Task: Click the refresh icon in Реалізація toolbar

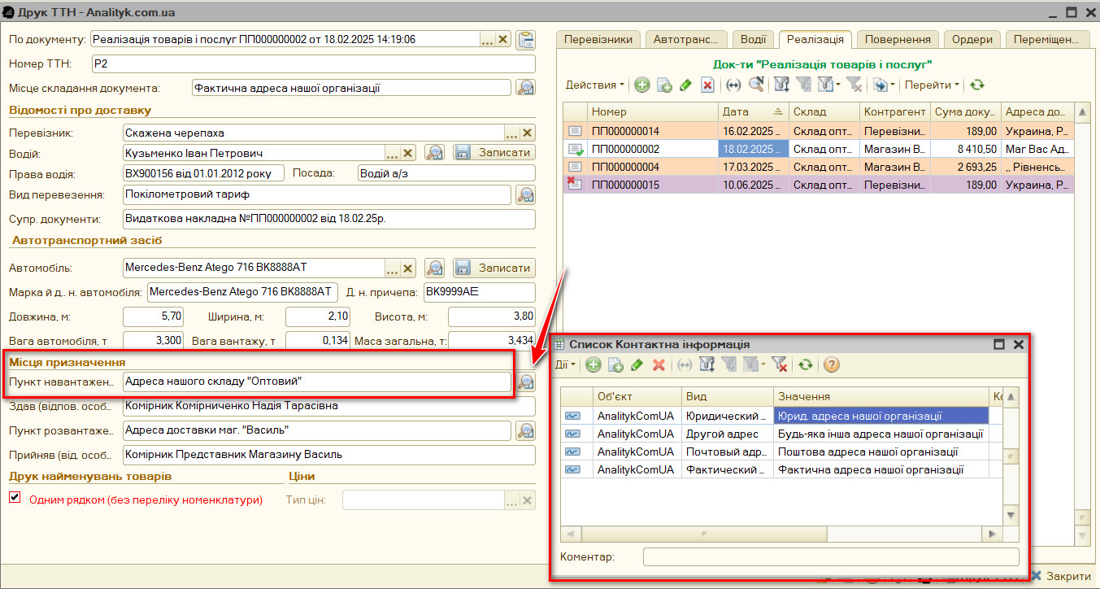Action: click(977, 85)
